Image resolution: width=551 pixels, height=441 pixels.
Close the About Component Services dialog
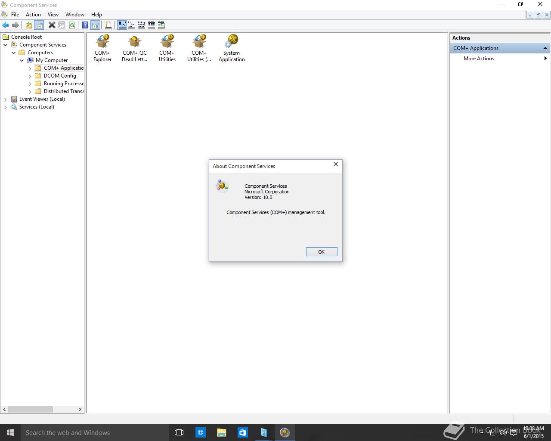[336, 165]
